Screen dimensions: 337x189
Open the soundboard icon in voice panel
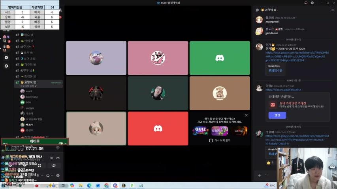point(54,166)
